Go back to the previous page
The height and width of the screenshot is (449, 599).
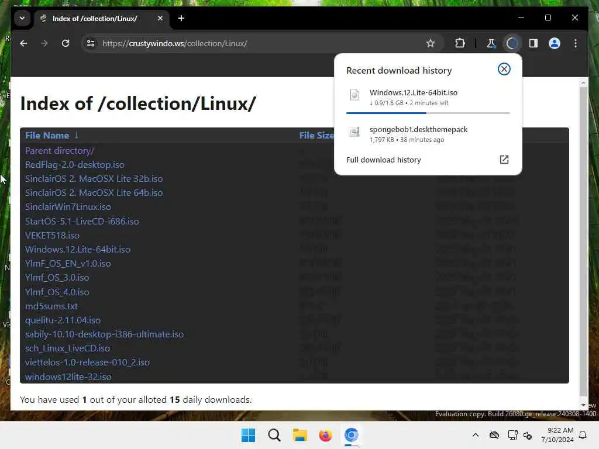tap(23, 43)
